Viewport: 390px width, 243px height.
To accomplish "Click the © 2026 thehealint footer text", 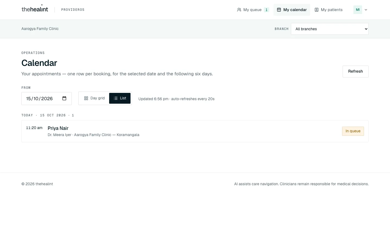I will (x=37, y=184).
